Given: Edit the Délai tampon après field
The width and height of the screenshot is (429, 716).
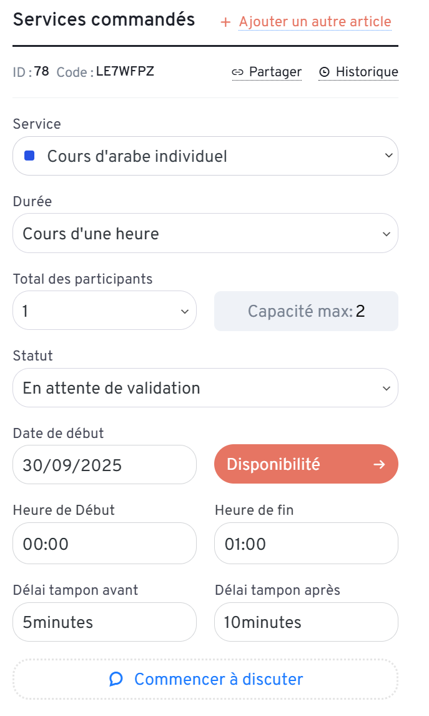Looking at the screenshot, I should coord(306,622).
